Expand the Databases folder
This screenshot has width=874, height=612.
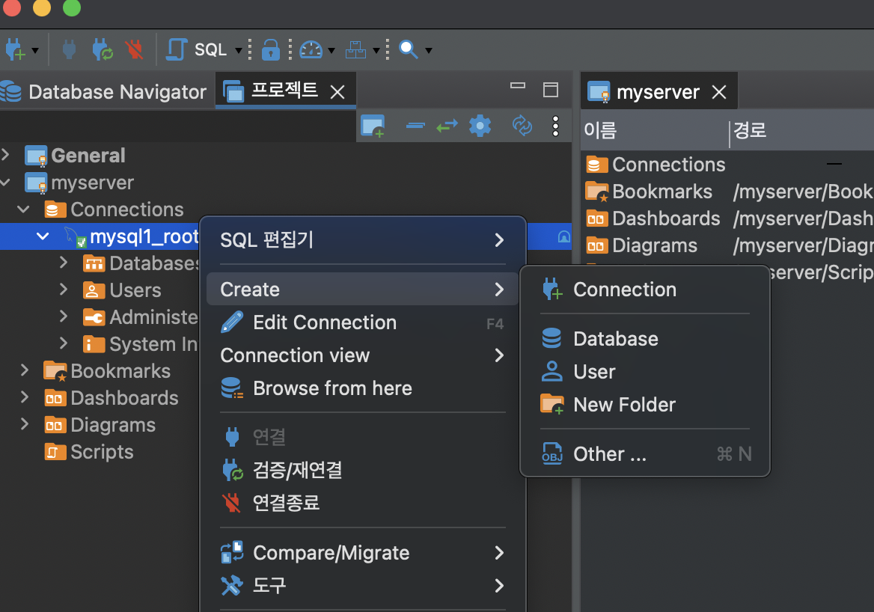(x=64, y=263)
